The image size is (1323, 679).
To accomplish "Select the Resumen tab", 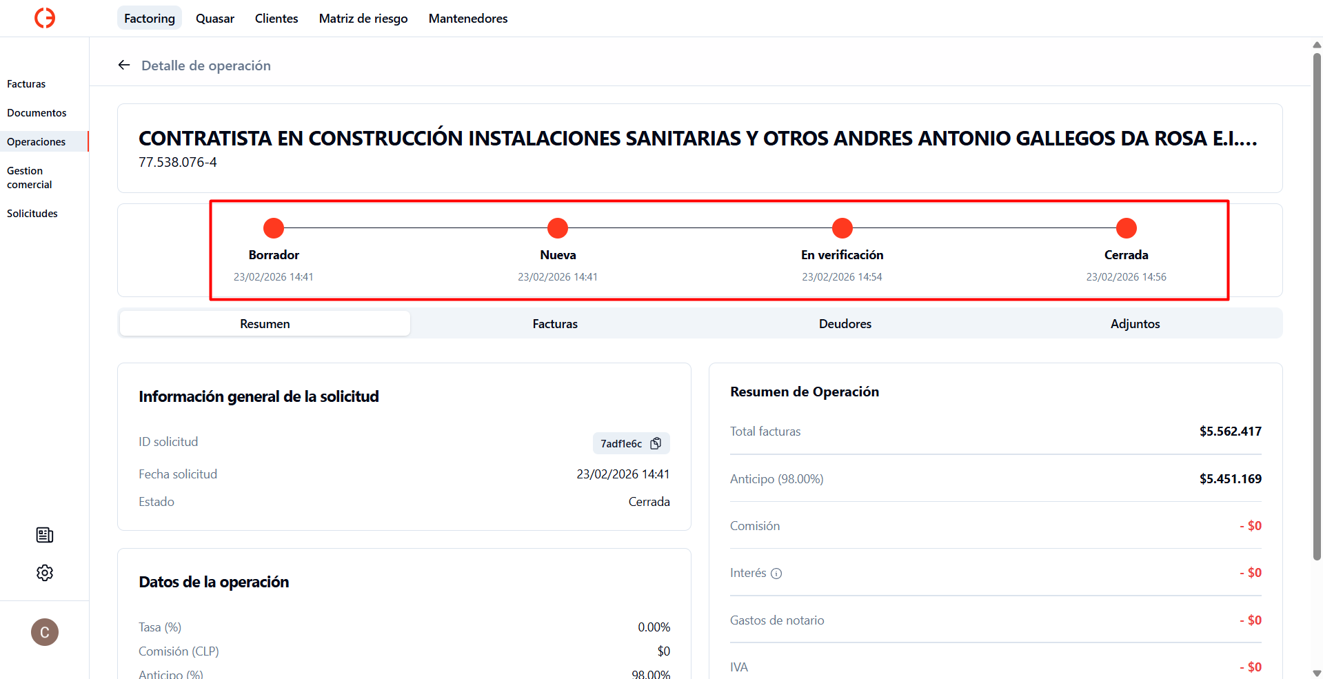I will (x=265, y=323).
